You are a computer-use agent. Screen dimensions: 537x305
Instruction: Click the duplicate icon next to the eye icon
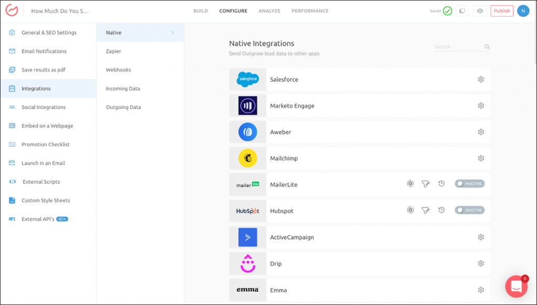(x=462, y=10)
